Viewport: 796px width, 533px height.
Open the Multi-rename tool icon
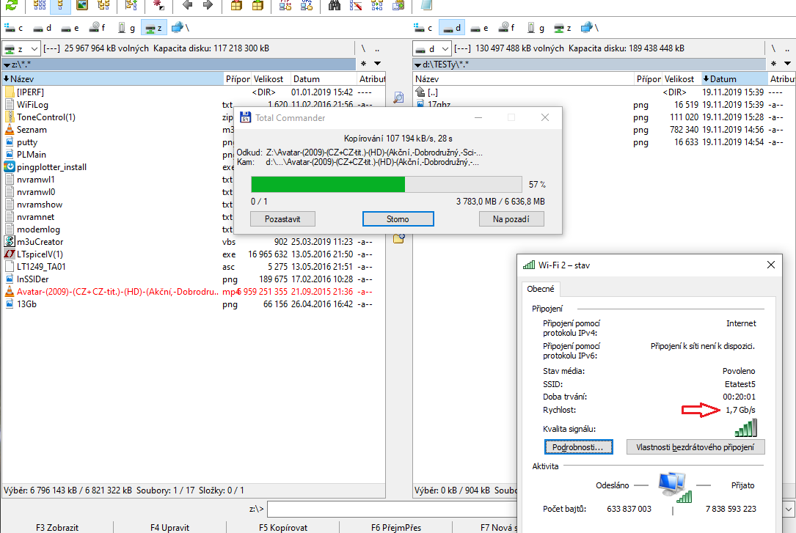point(356,5)
